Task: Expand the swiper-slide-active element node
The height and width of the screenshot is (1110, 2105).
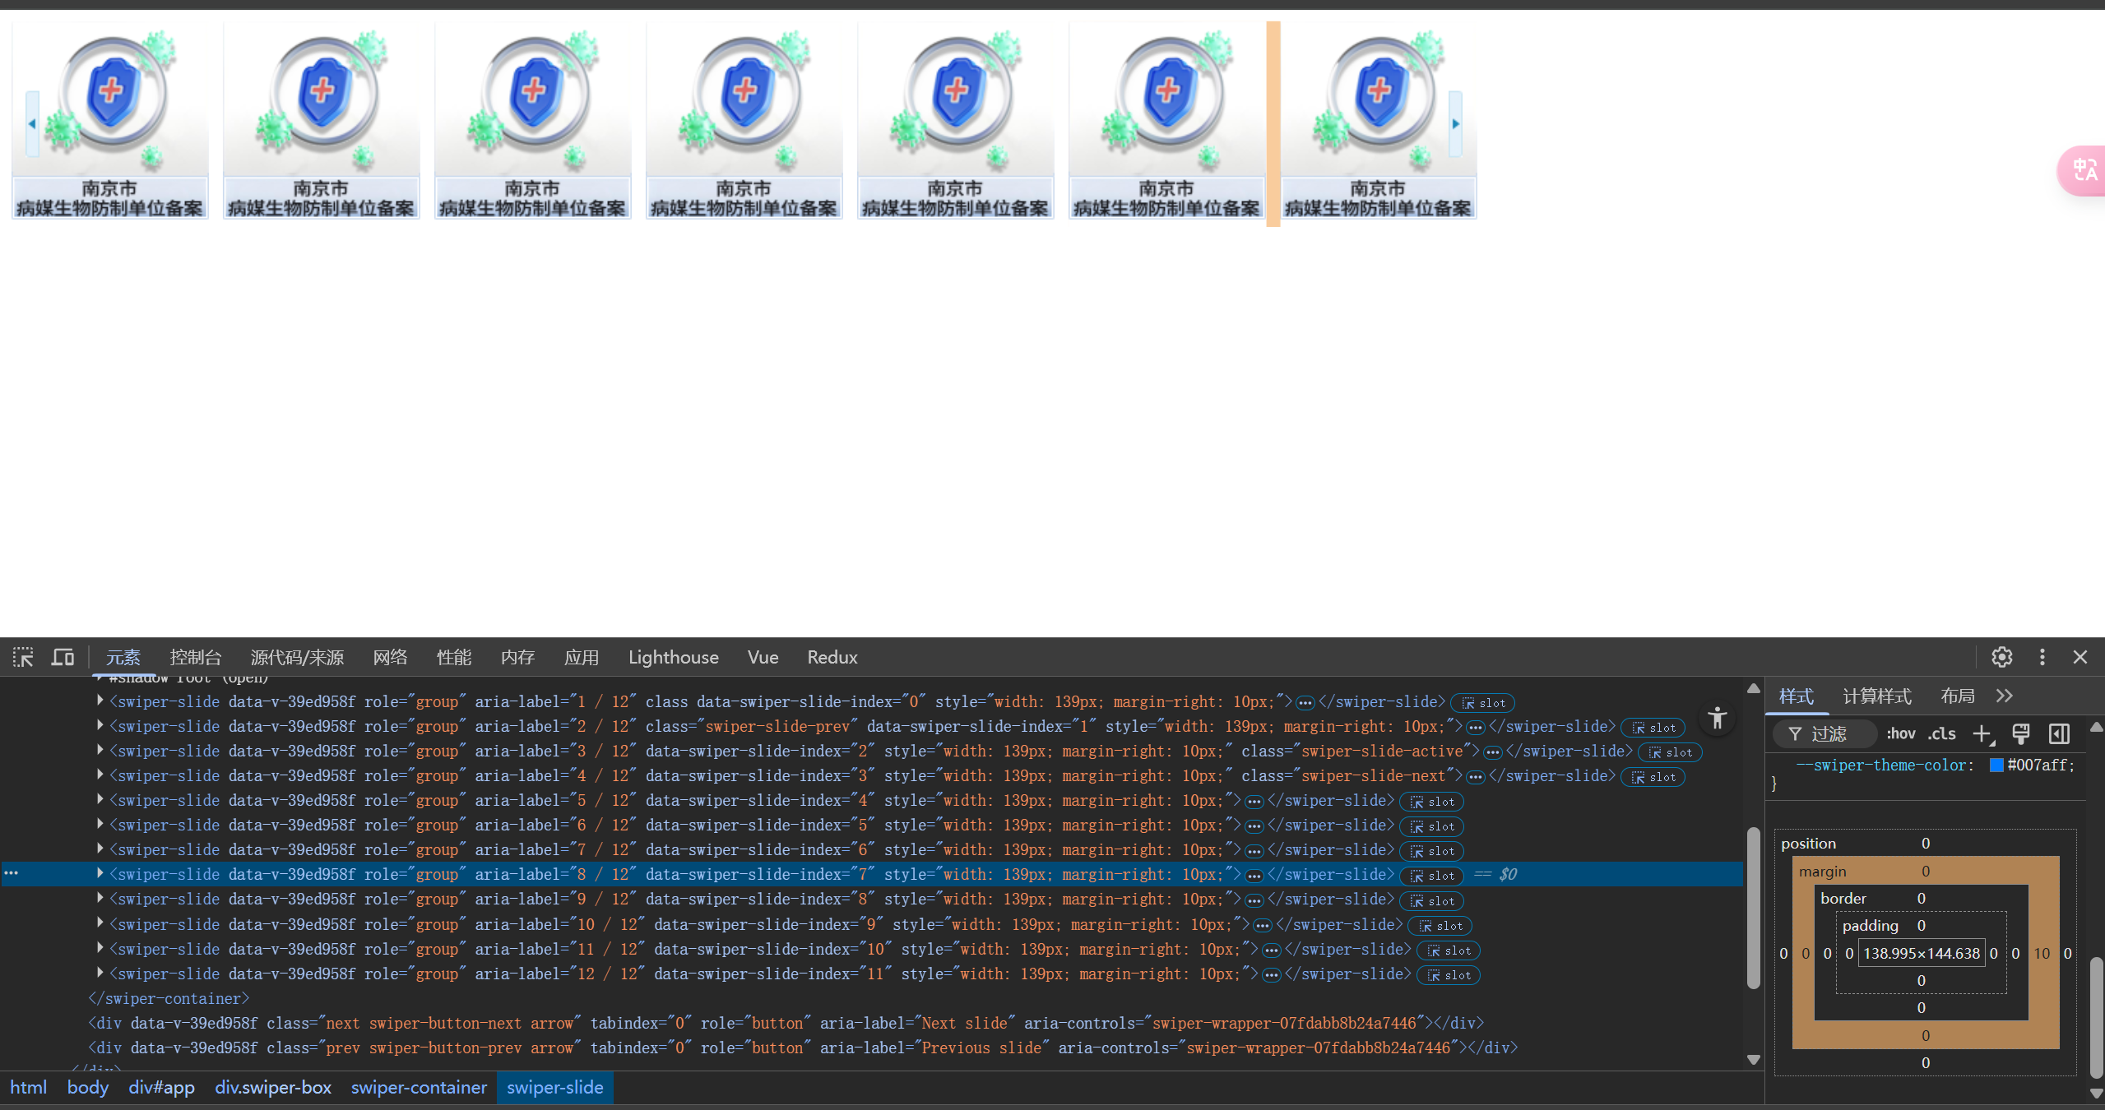Action: [x=100, y=750]
